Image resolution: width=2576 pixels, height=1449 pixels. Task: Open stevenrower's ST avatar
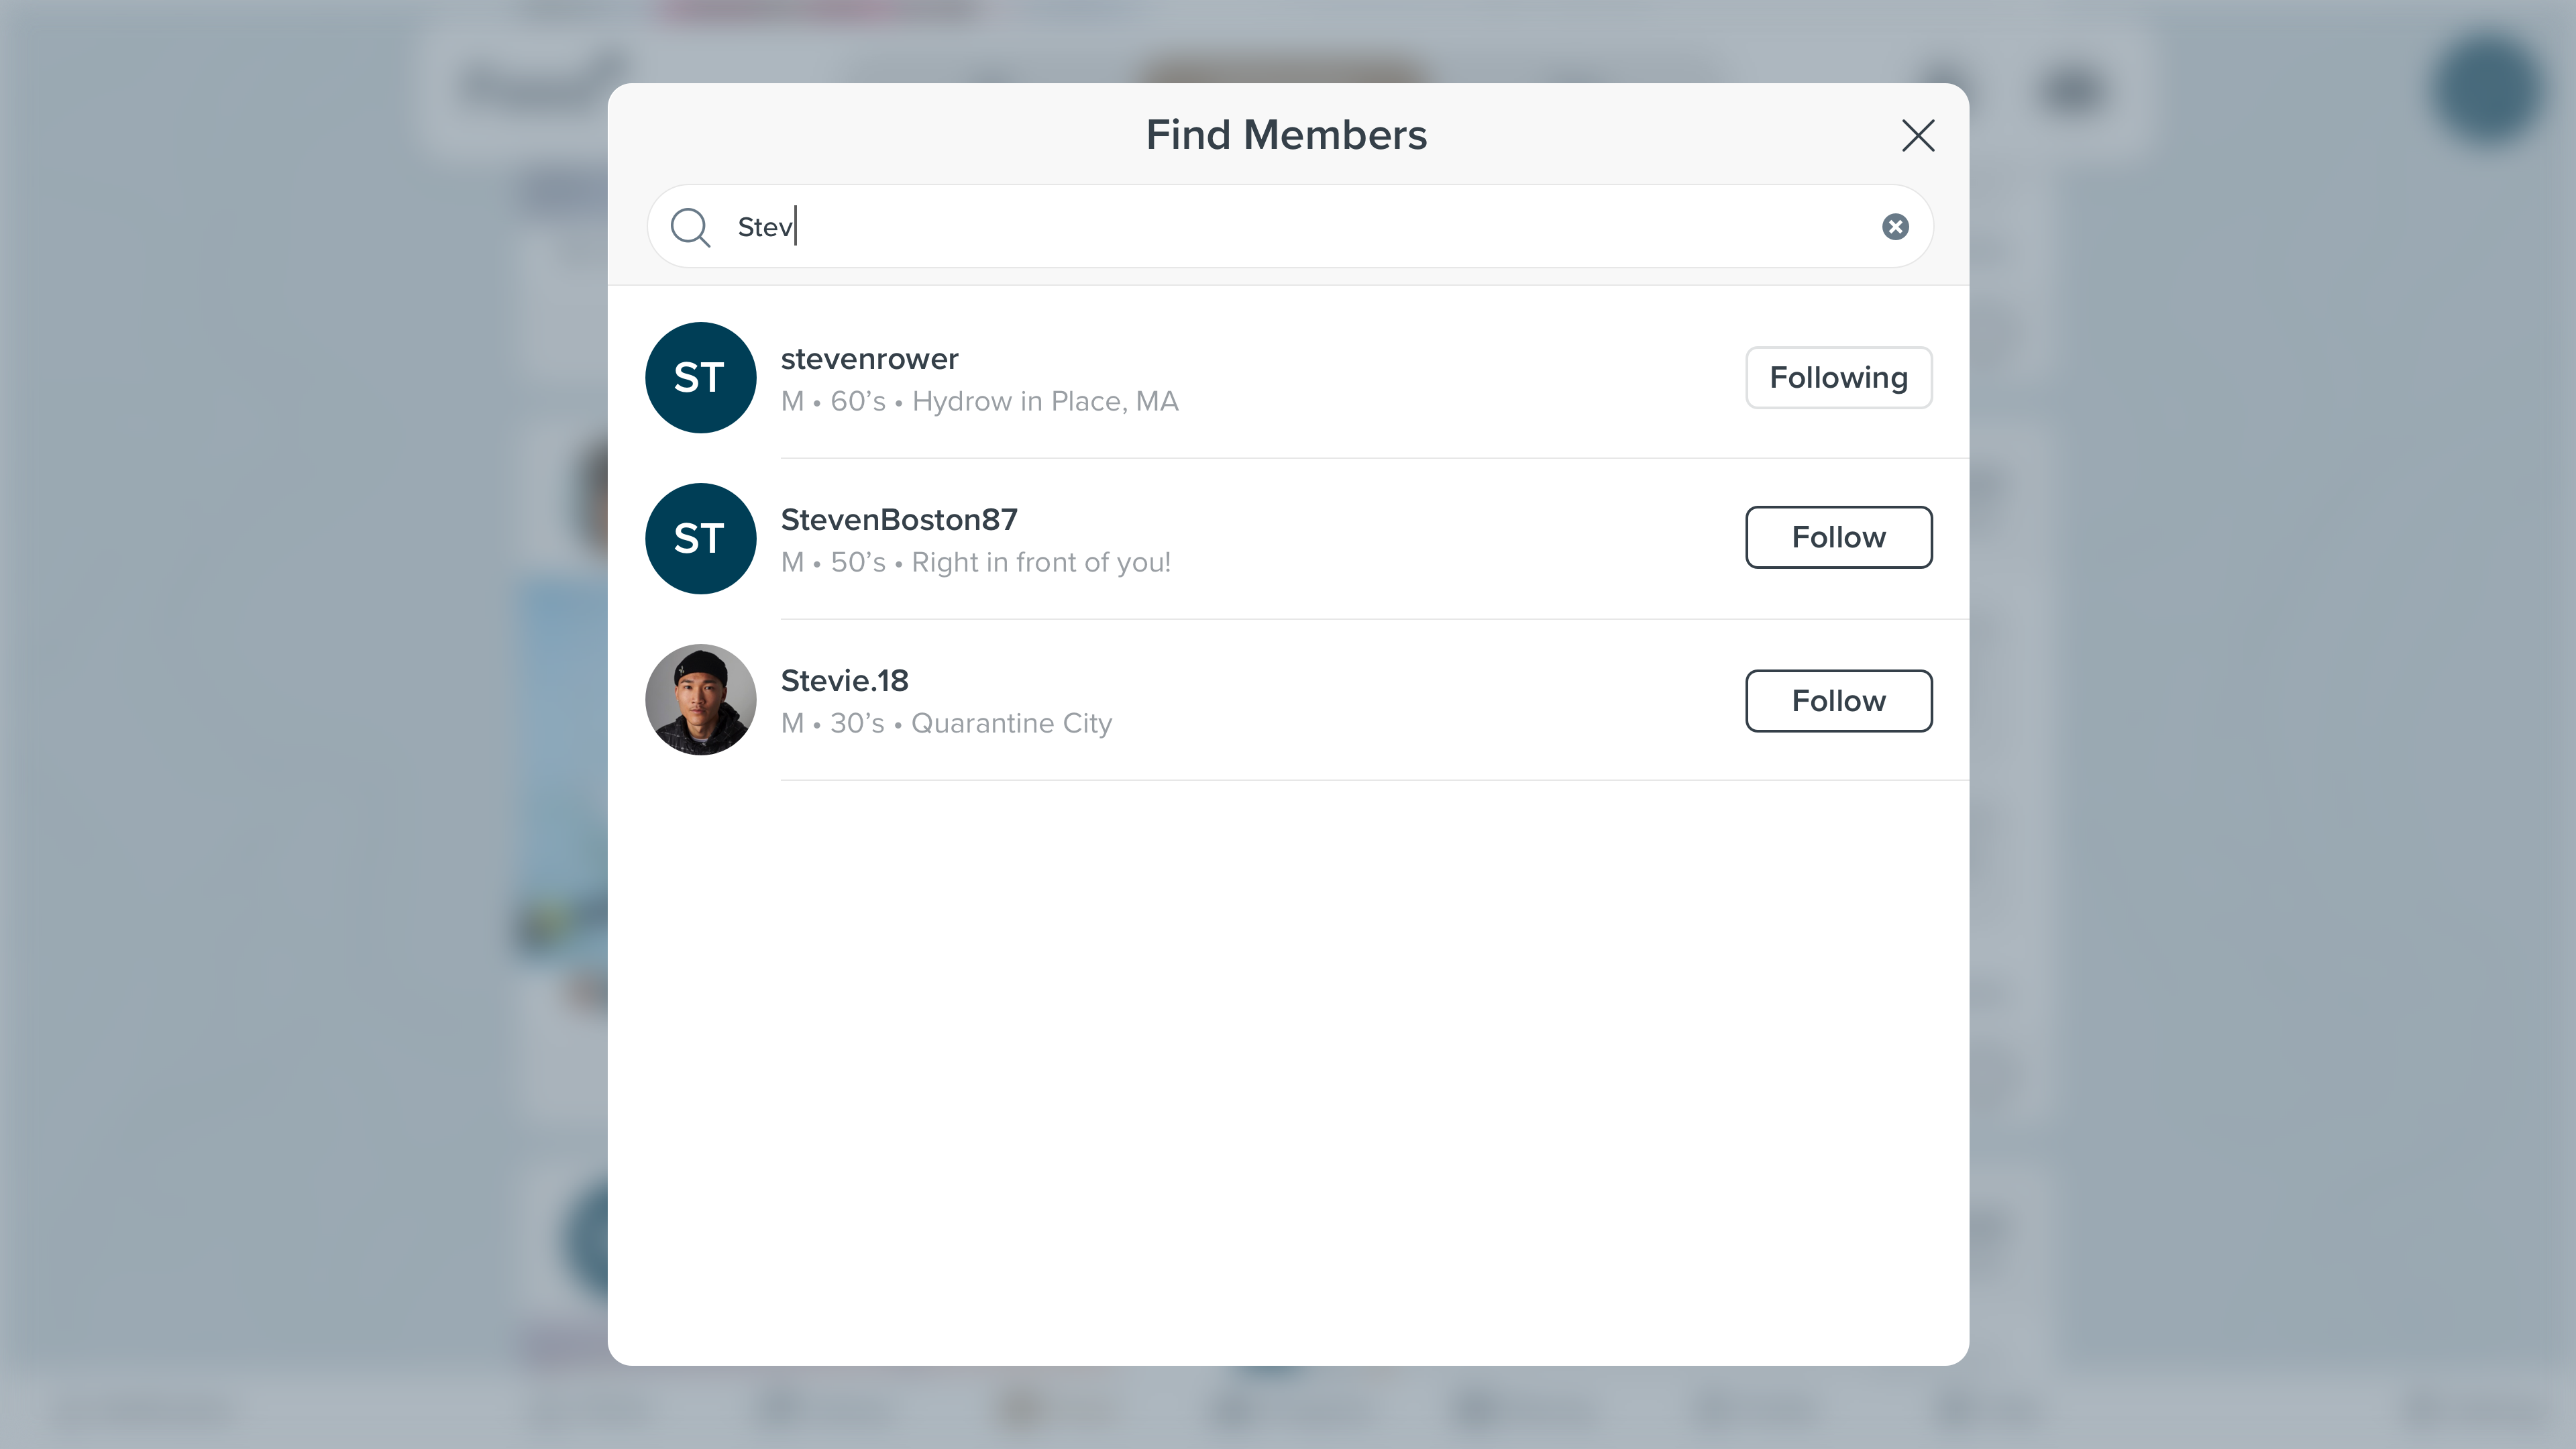click(700, 377)
